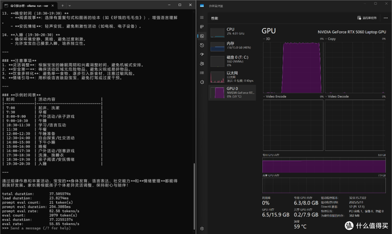Click the 3D engine utilization graph
Viewport: 392px width, 234px height.
(293, 67)
